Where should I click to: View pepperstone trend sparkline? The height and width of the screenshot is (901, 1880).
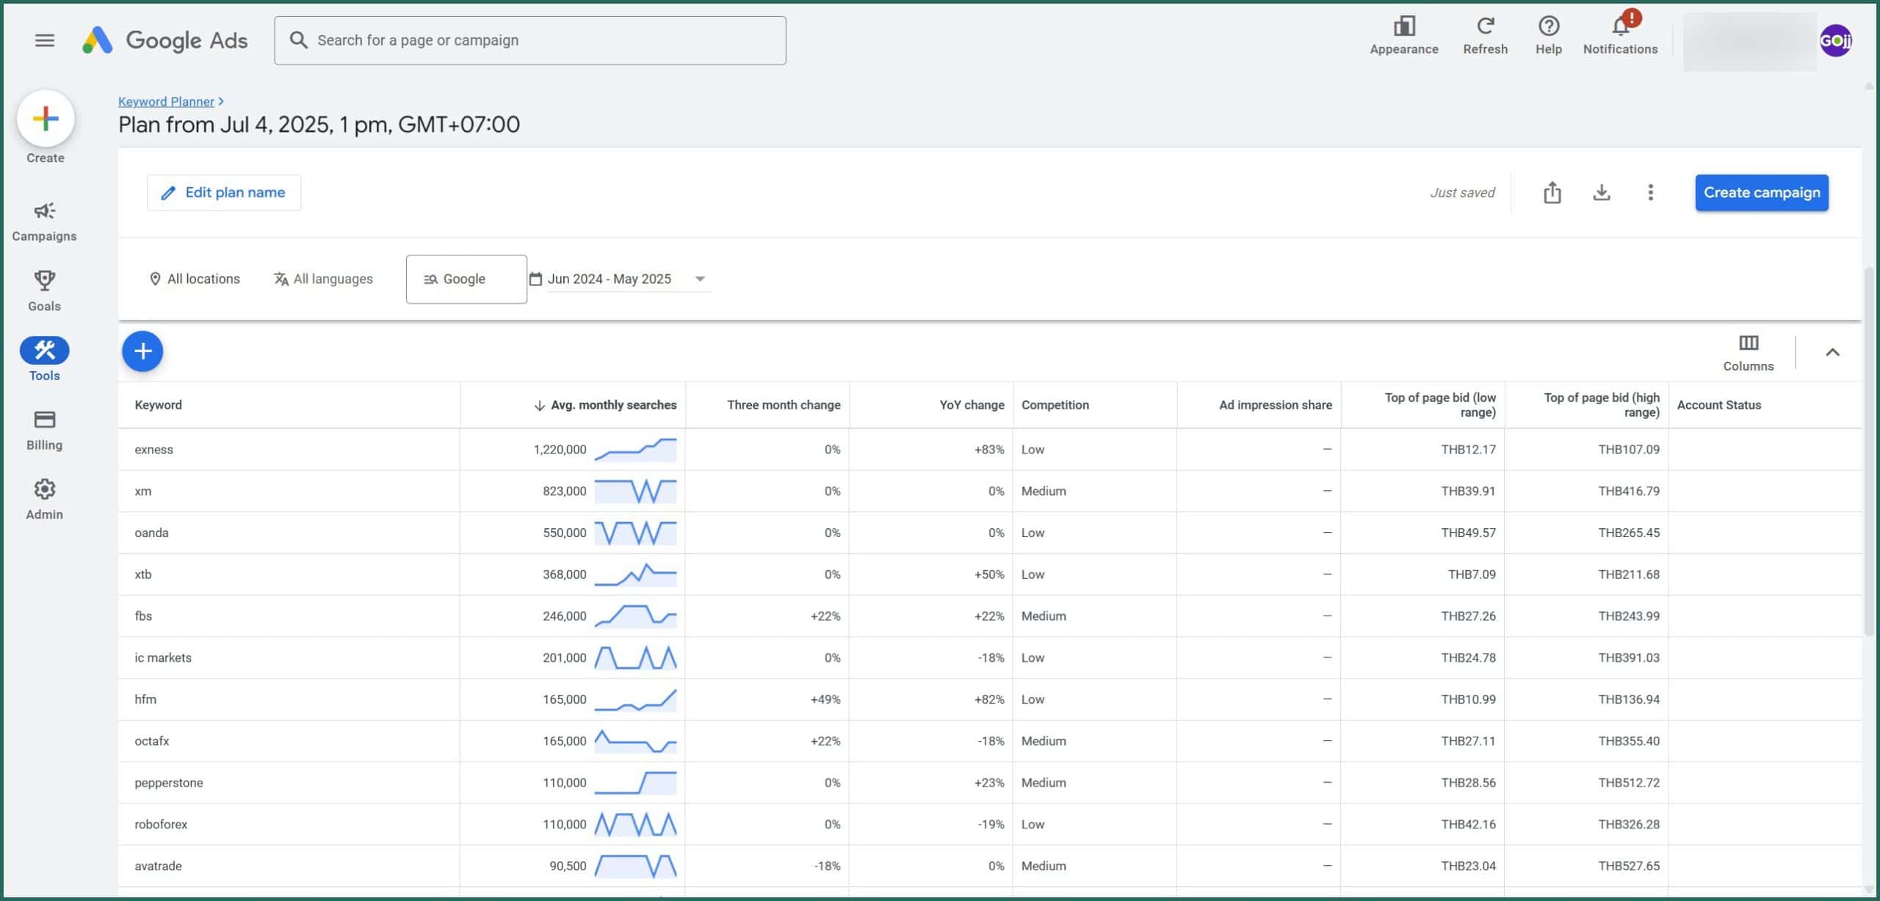[x=635, y=783]
